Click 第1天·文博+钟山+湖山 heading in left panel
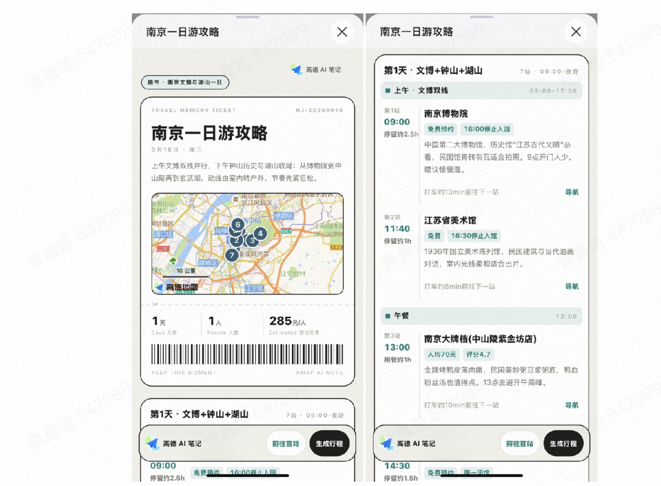The width and height of the screenshot is (661, 486). pyautogui.click(x=199, y=414)
